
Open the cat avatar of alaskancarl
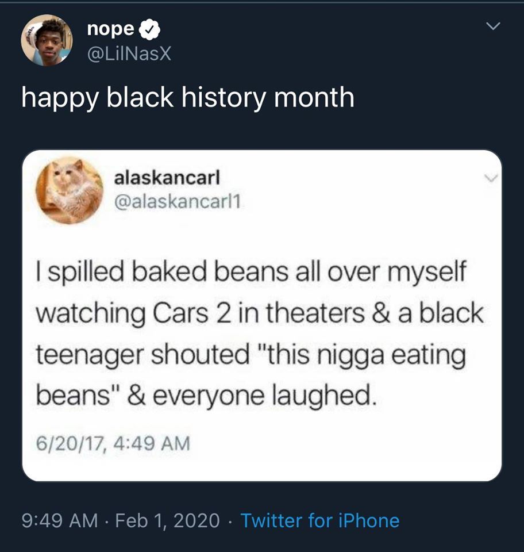[x=70, y=190]
